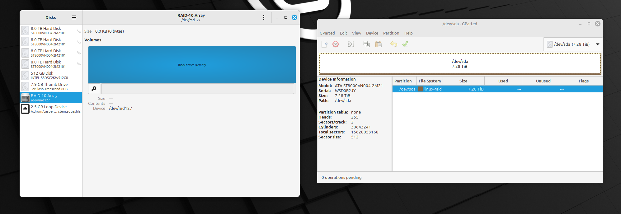Click the RAID array icon for /dev/md127
This screenshot has width=621, height=214.
coord(25,98)
